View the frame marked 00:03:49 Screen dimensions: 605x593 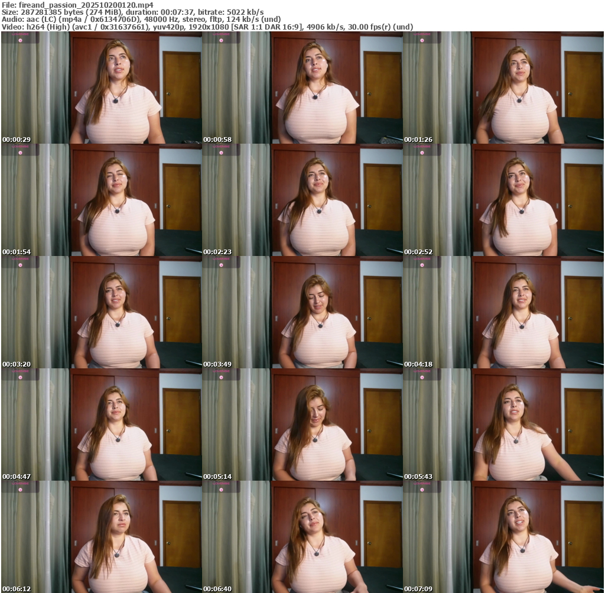tap(302, 312)
